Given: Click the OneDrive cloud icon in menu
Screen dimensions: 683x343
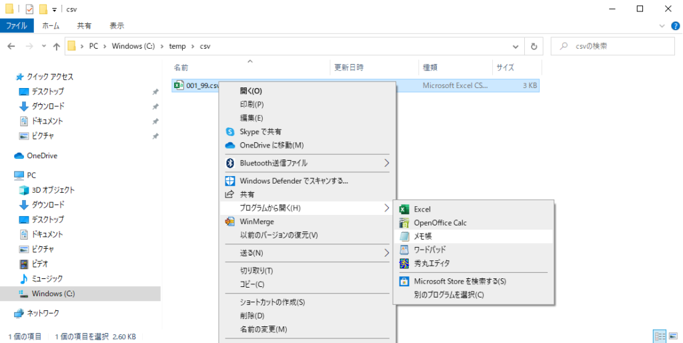Looking at the screenshot, I should tap(229, 145).
